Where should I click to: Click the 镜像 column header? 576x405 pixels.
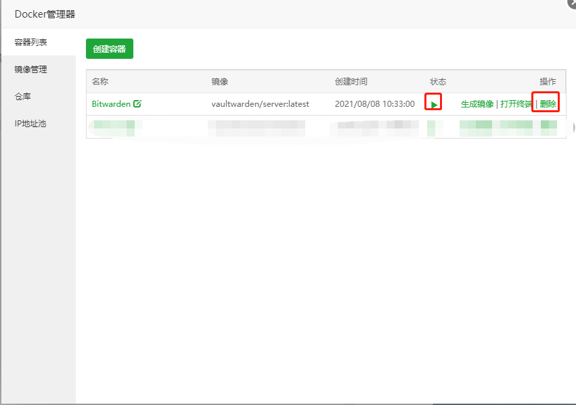coord(219,81)
